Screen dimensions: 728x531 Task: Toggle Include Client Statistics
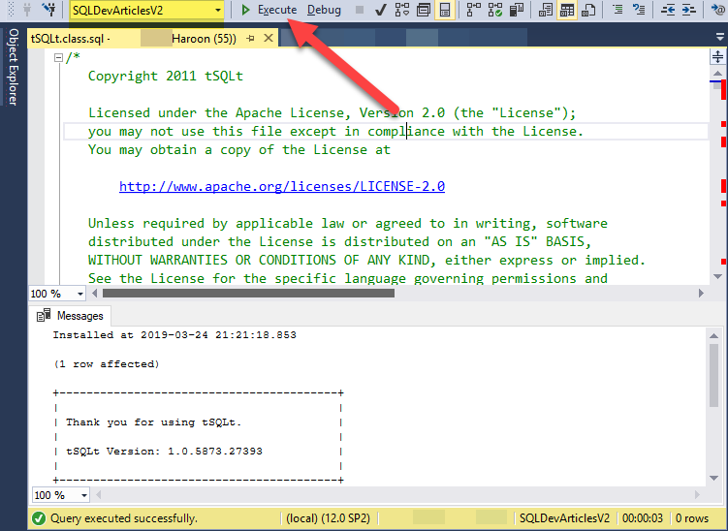517,10
